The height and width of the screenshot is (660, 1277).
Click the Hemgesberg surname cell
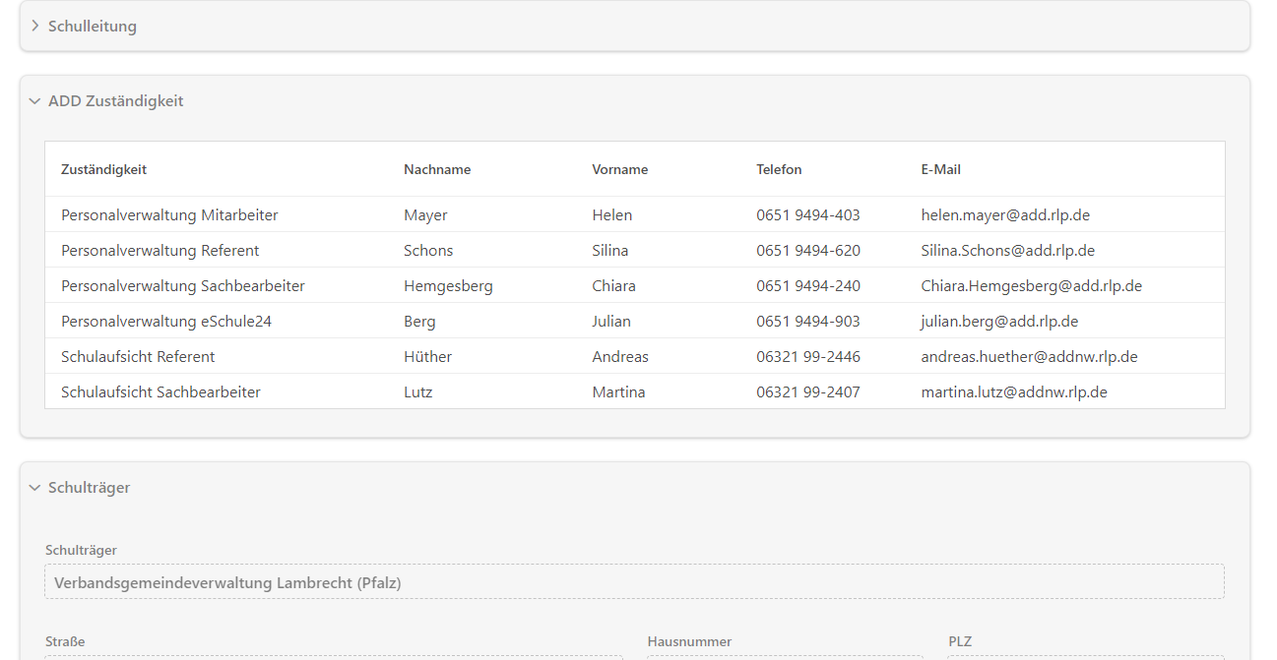pos(448,286)
